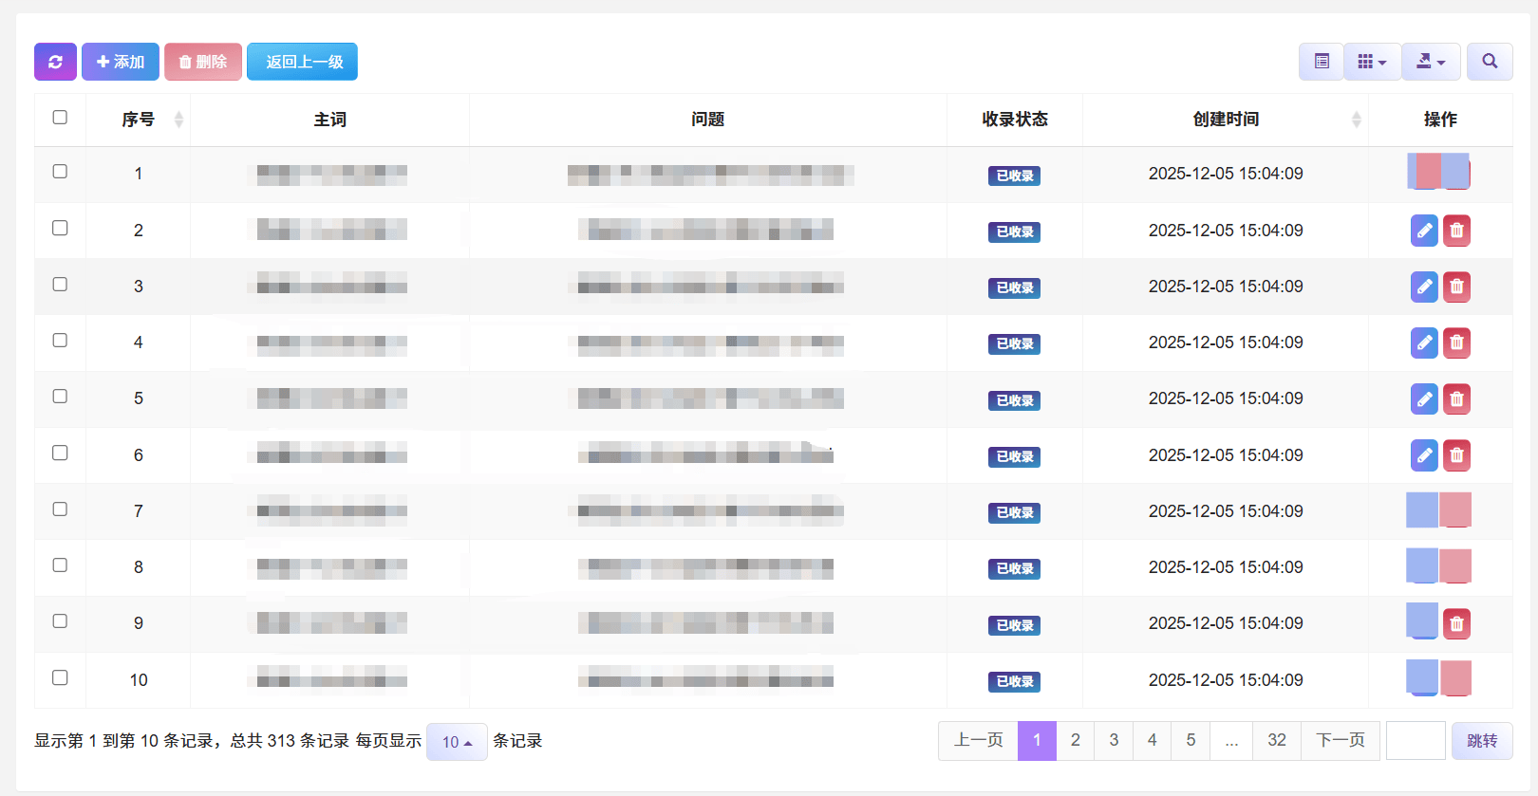Screen dimensions: 1538x796
Task: Tick the select-all checkbox in header
Action: (x=60, y=118)
